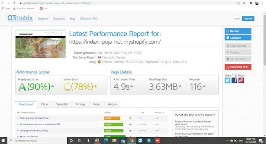Viewport: 266px width, 144px height.
Task: Open Cortana circle icon in taskbar
Action: (71, 140)
